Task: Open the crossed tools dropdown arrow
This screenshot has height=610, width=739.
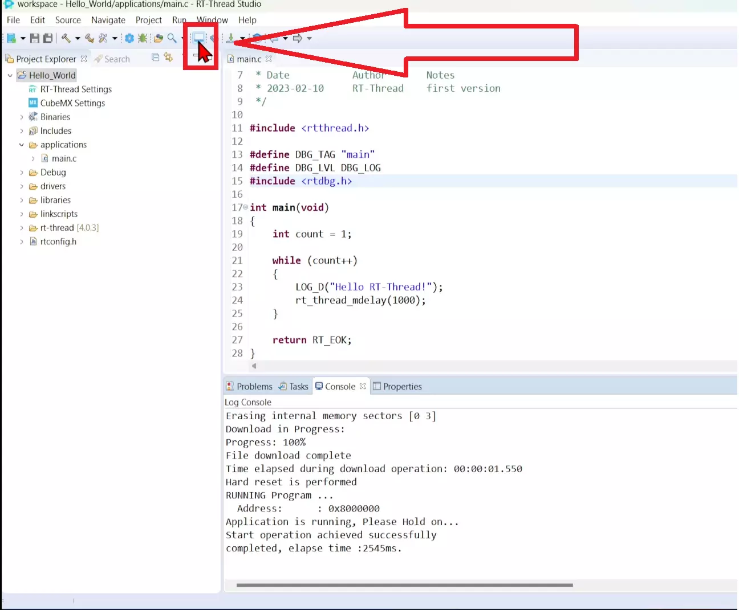Action: 115,38
